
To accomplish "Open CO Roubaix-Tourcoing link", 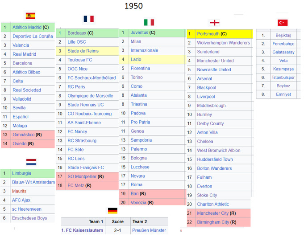I will (x=90, y=114).
